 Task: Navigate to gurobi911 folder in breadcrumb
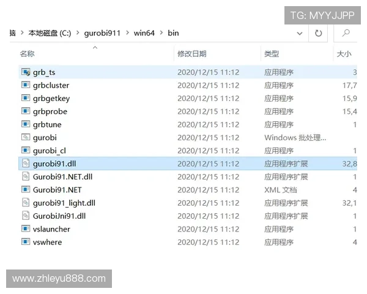tap(102, 33)
